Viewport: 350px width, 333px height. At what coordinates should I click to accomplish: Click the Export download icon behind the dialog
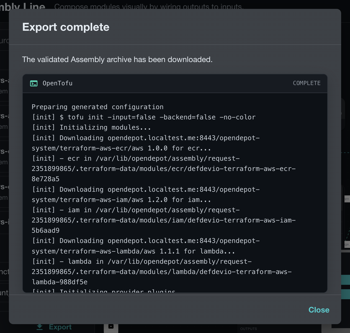[x=40, y=327]
